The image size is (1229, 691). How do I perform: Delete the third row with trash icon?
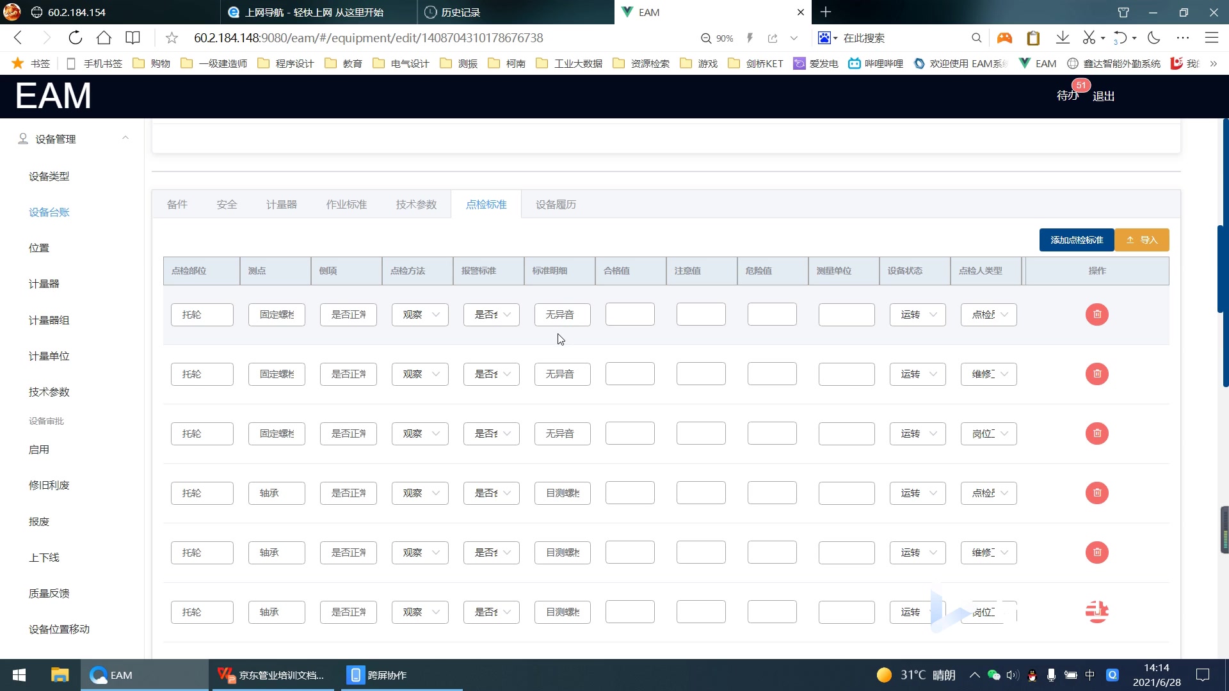pyautogui.click(x=1096, y=433)
